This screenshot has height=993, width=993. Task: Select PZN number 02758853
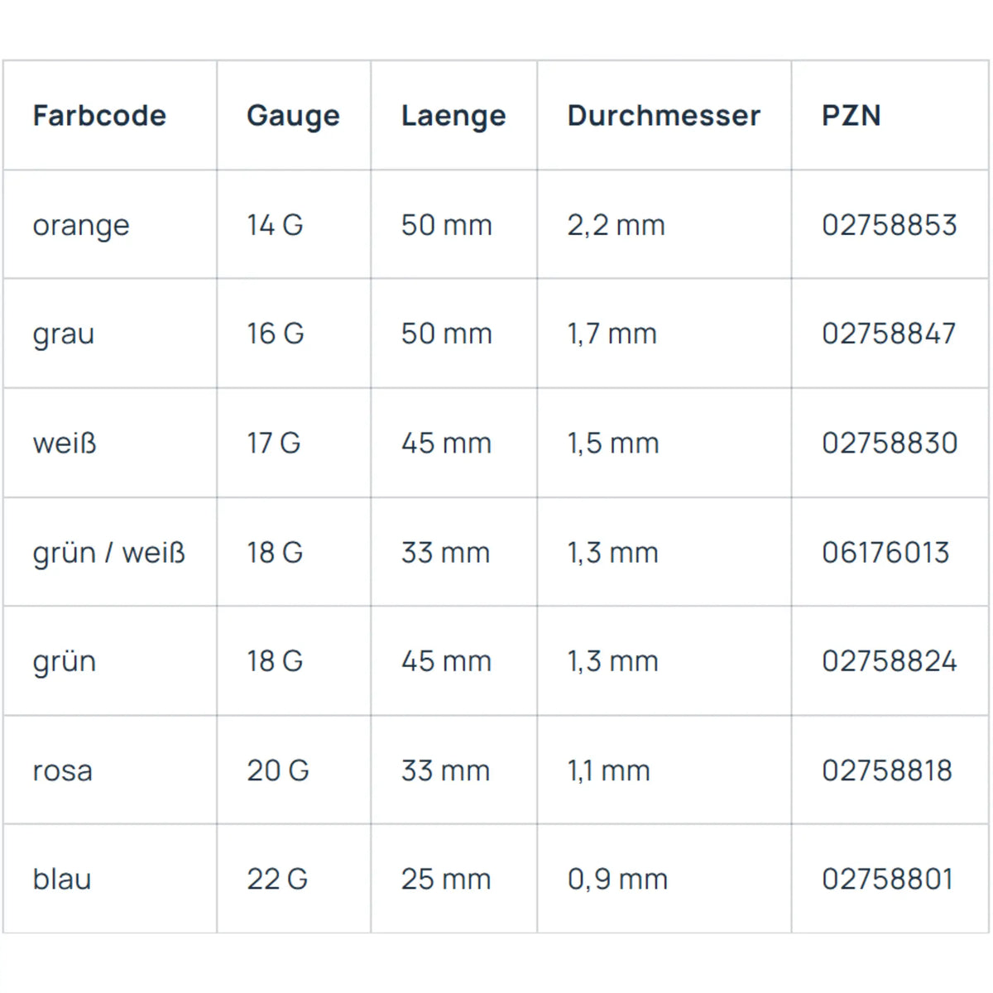tap(889, 224)
